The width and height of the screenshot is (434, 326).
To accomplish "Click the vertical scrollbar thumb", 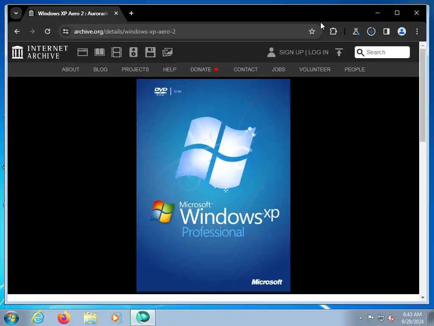I will 423,95.
